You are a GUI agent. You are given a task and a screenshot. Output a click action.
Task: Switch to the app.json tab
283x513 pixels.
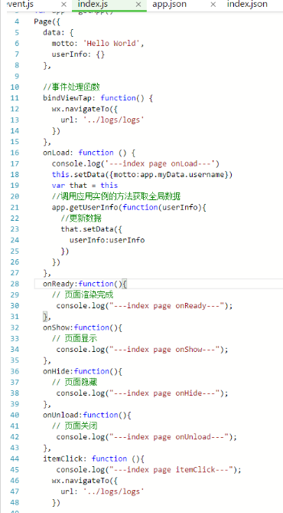(169, 5)
